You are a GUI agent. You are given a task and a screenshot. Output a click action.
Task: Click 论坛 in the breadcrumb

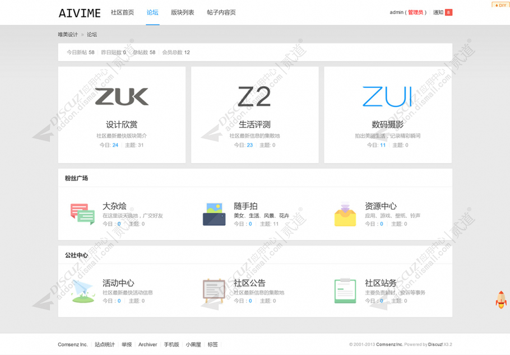(x=92, y=35)
